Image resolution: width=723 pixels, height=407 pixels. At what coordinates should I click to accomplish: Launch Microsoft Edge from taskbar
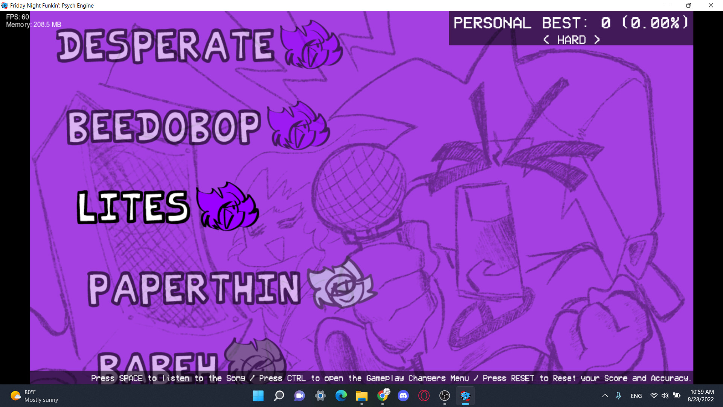coord(341,396)
